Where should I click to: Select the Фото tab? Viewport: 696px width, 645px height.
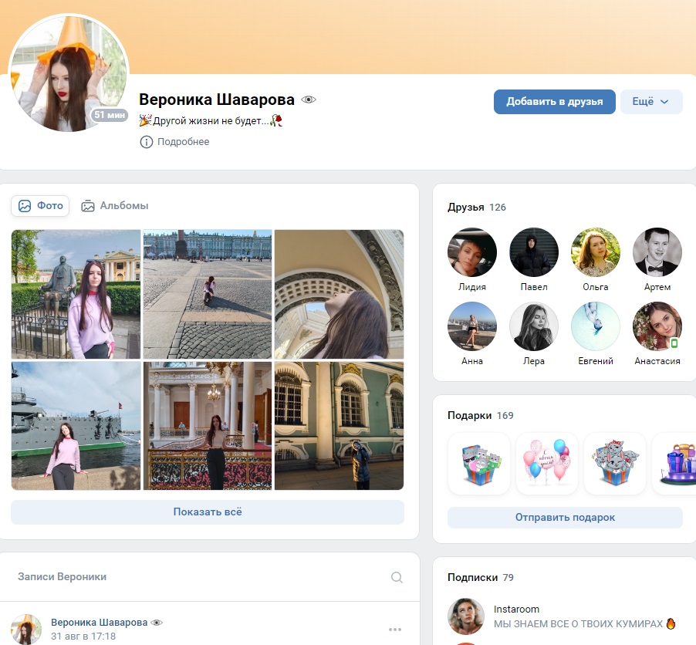coord(40,206)
